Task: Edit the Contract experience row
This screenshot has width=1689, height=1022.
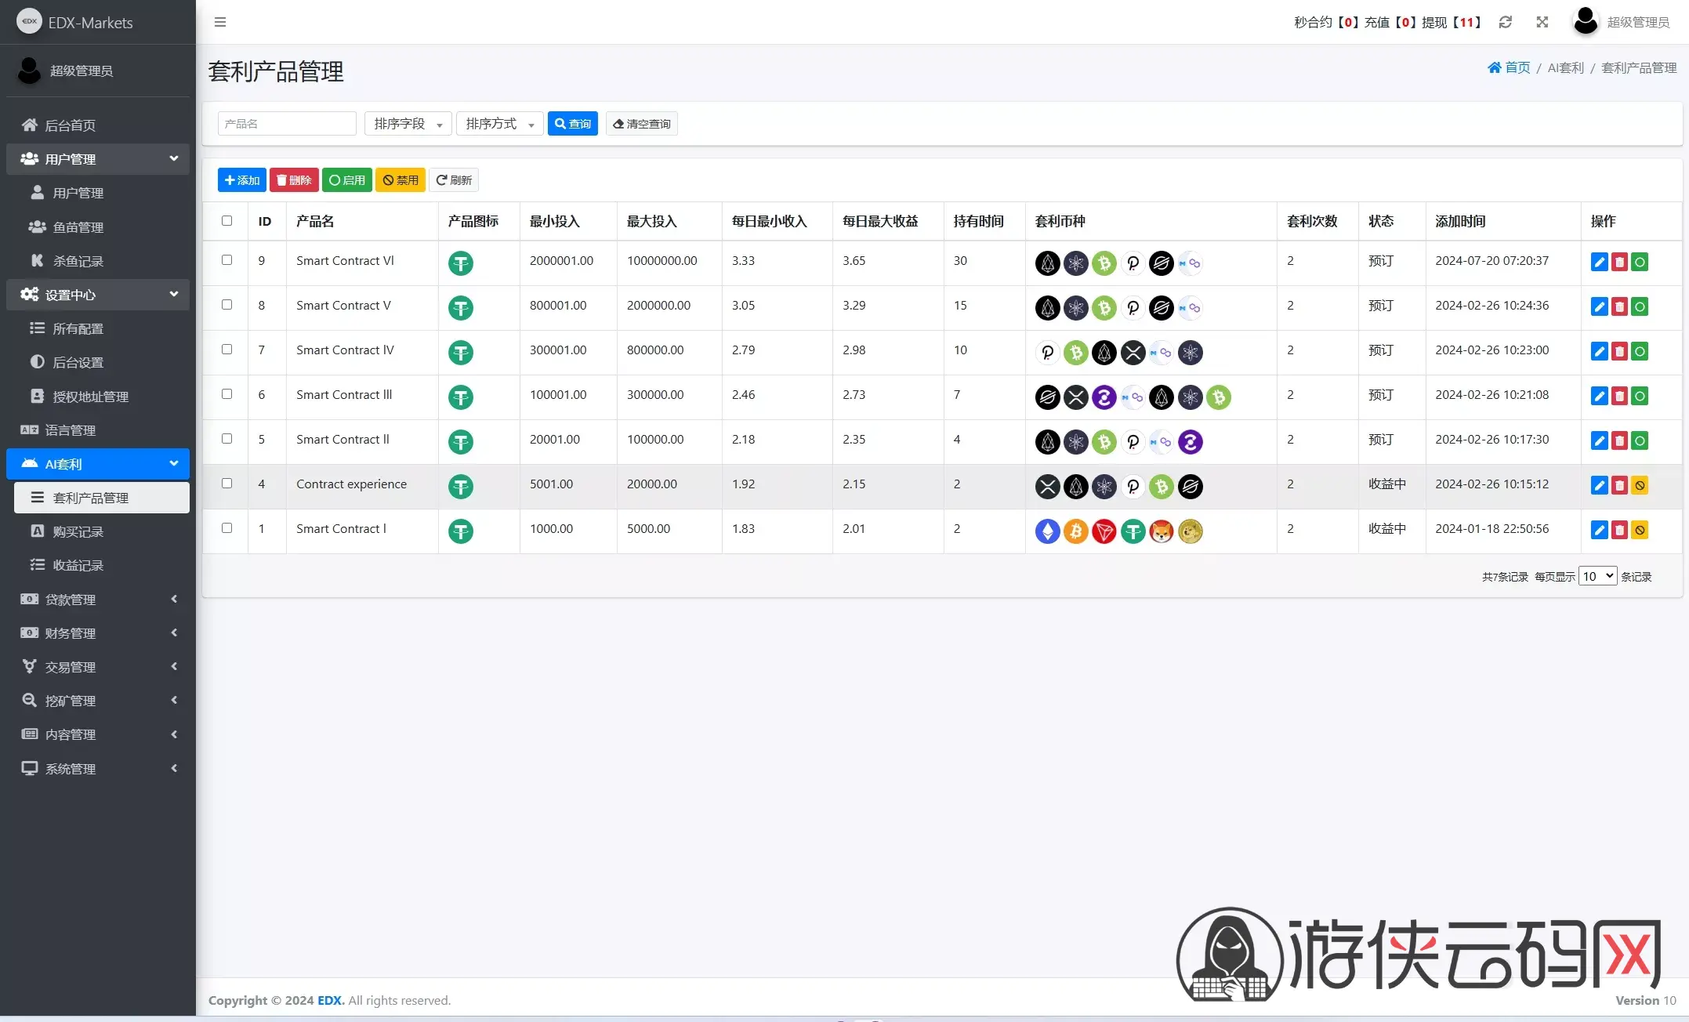Action: tap(1599, 485)
